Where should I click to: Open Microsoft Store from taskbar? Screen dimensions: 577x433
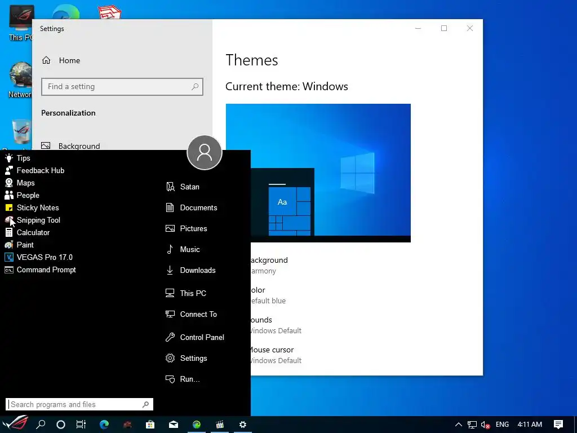click(x=150, y=425)
